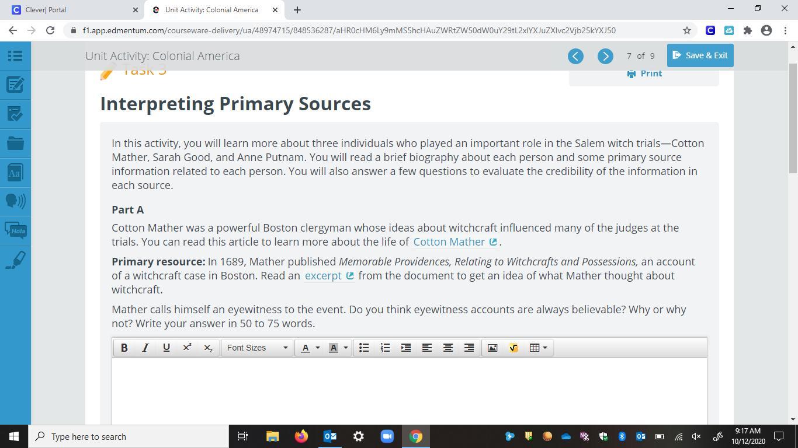
Task: Select the highlighter tool in sidebar
Action: [x=15, y=260]
